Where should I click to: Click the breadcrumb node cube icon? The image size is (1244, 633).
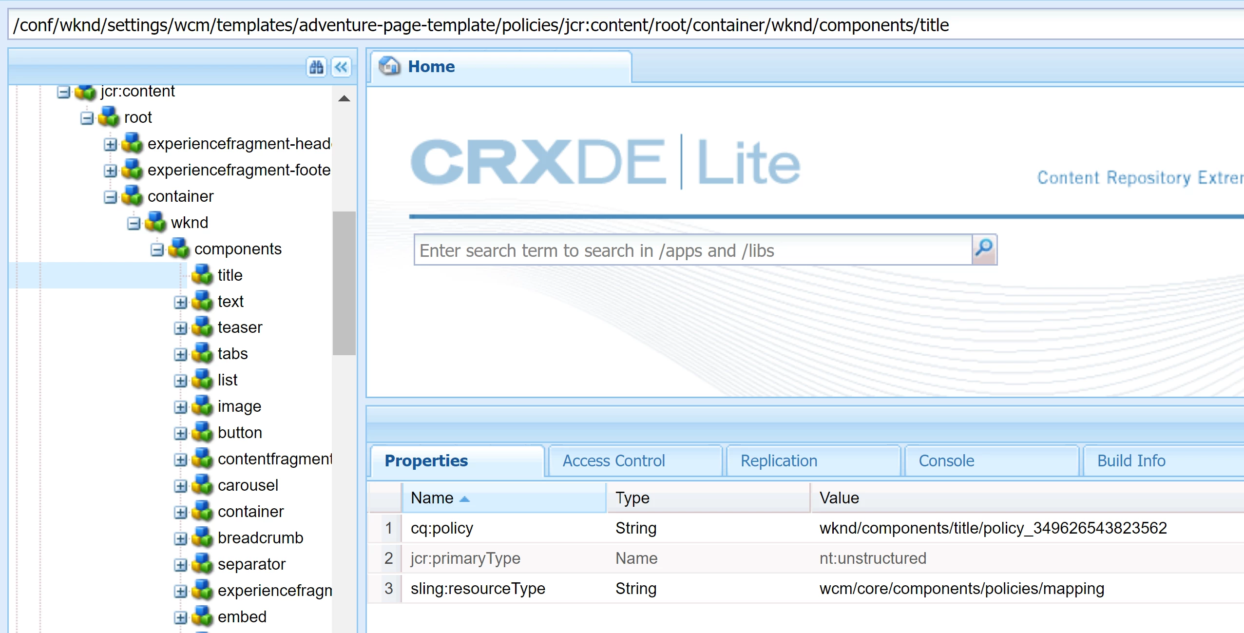coord(202,538)
